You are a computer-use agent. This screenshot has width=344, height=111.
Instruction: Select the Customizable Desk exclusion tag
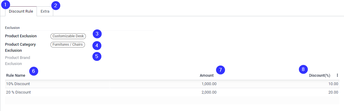pos(68,36)
